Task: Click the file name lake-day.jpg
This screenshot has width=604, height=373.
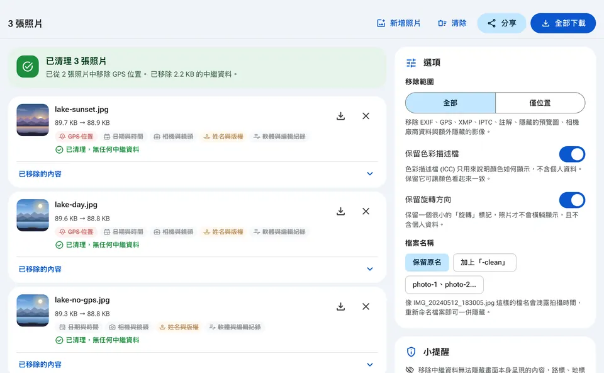Action: pos(76,204)
